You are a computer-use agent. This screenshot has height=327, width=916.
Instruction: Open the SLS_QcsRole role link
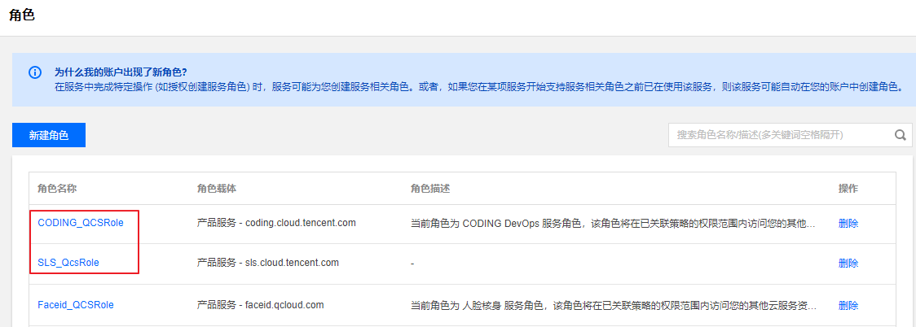tap(68, 263)
